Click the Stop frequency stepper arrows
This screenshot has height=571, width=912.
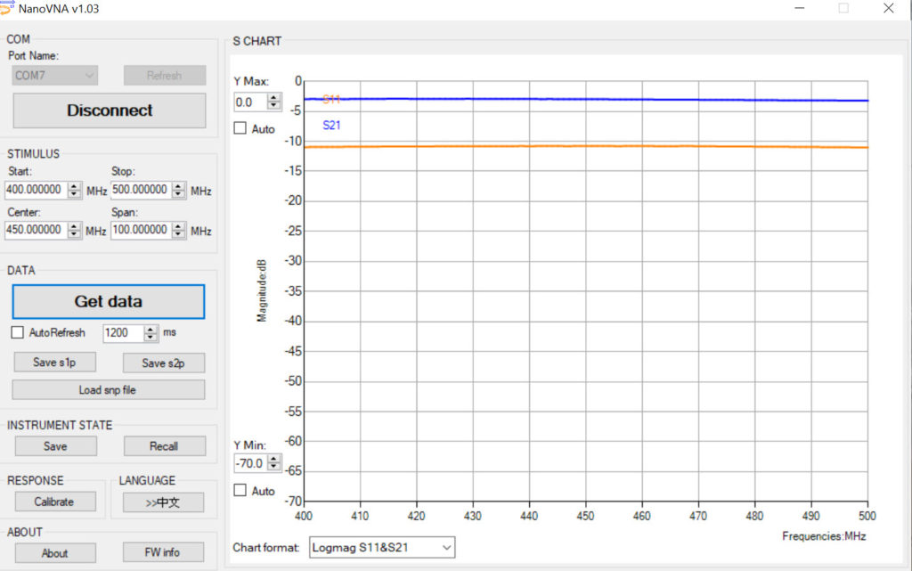pyautogui.click(x=179, y=191)
